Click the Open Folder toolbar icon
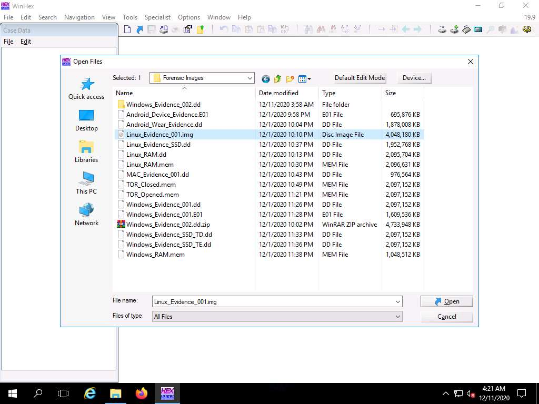Screen dimensions: 539x404 [x=201, y=29]
